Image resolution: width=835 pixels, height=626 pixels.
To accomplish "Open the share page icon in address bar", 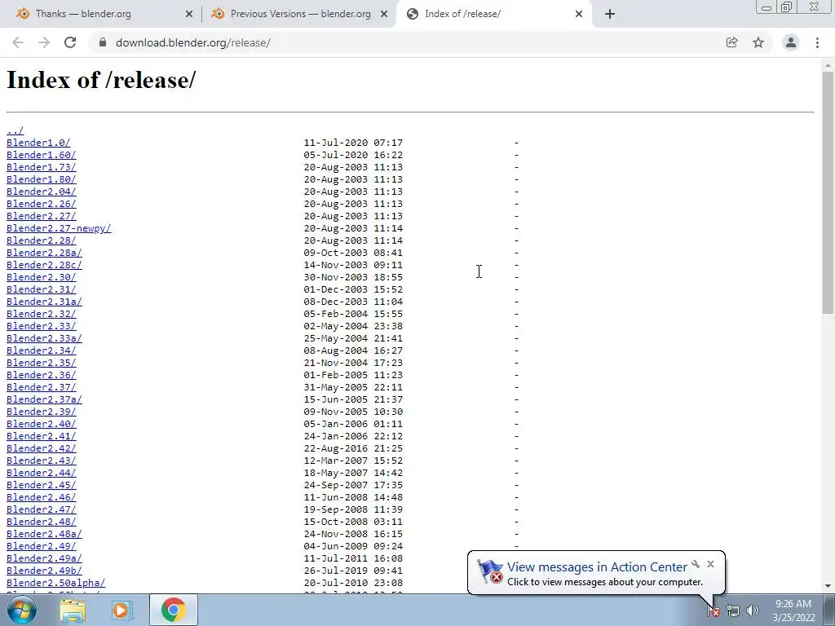I will pos(732,42).
